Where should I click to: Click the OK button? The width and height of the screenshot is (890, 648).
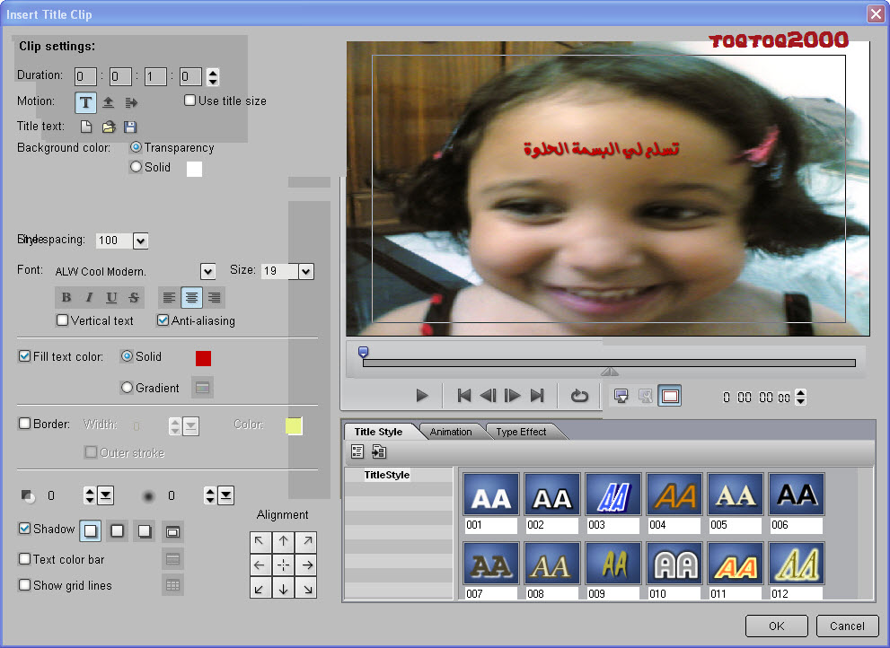click(776, 626)
